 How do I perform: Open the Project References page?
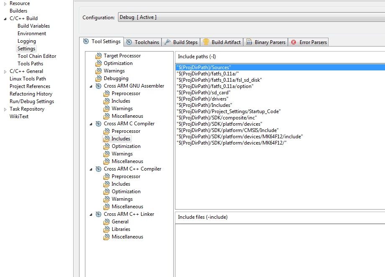(30, 86)
